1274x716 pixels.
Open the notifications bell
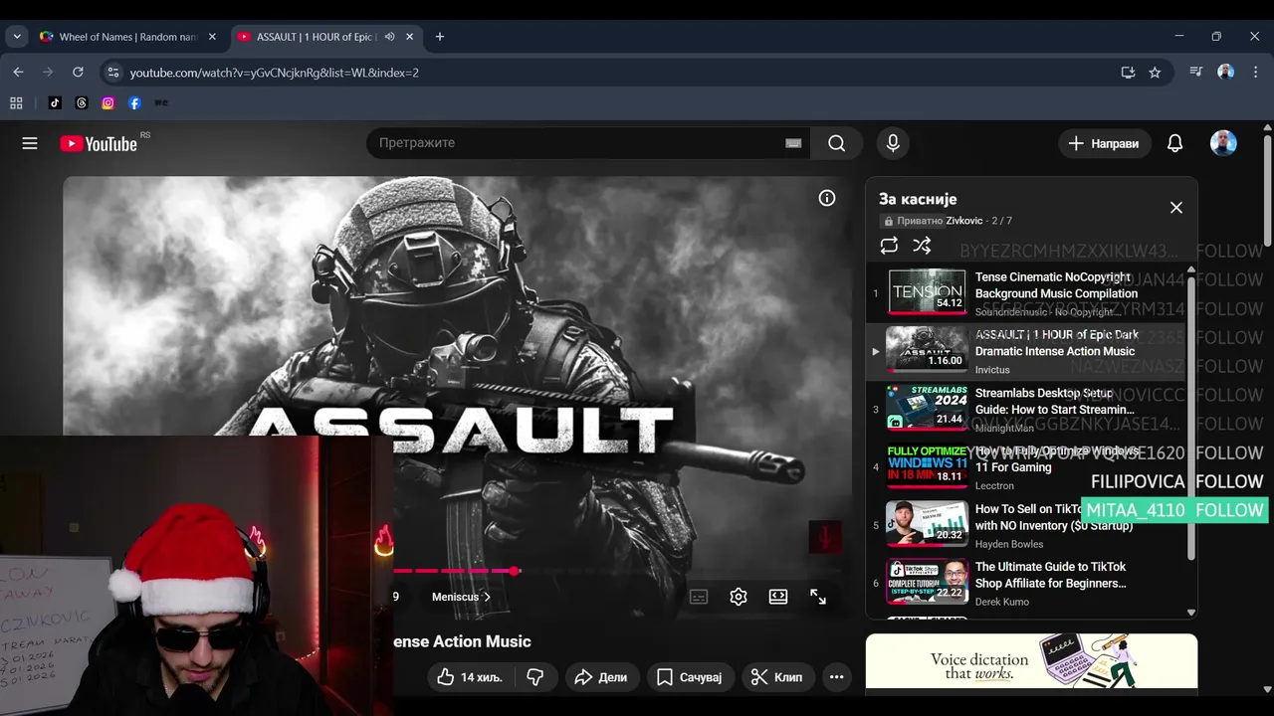click(1174, 143)
